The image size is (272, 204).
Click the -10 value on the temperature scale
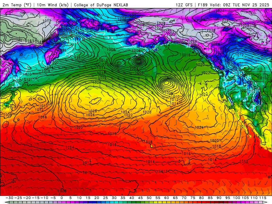[x=45, y=198]
